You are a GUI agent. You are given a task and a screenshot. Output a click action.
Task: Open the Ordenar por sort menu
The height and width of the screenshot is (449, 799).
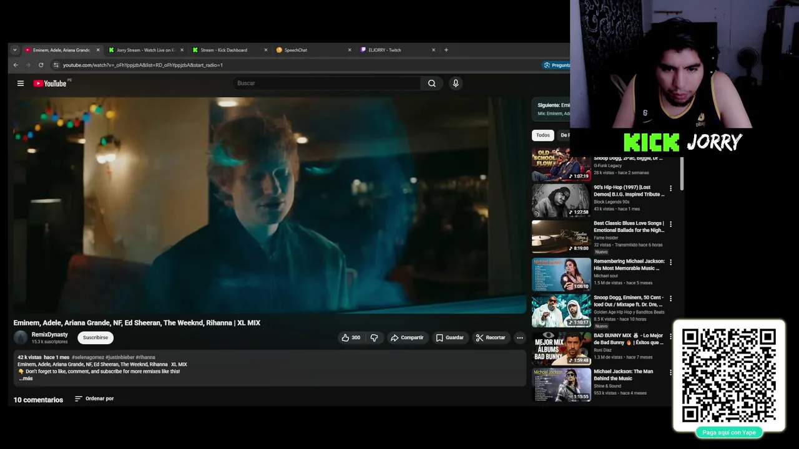(94, 398)
